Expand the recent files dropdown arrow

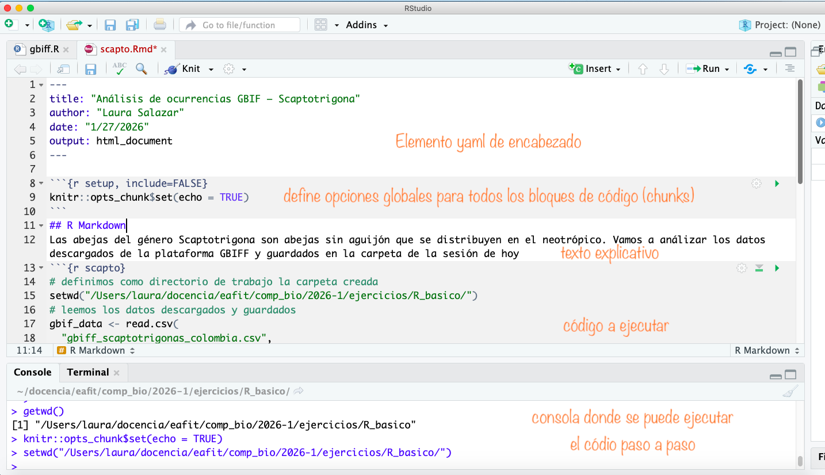point(90,25)
